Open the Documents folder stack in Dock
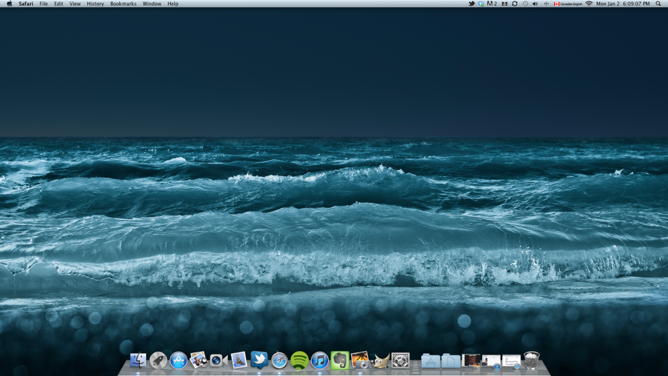 tap(451, 361)
